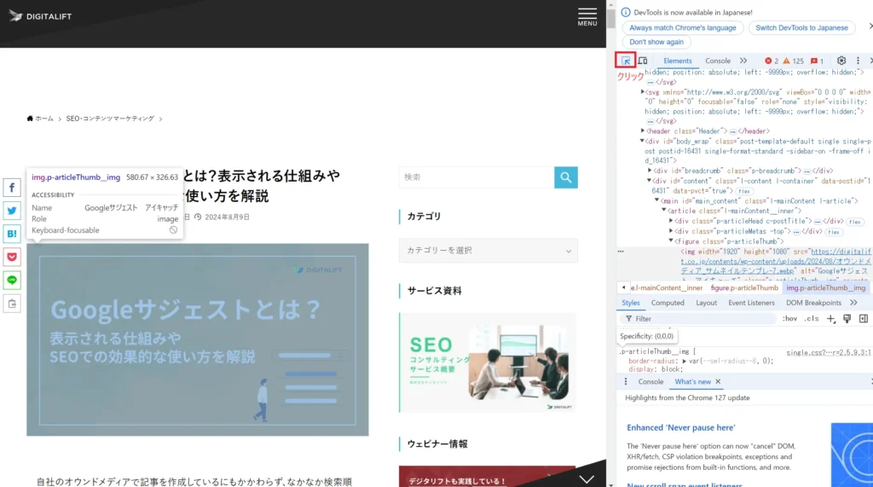Open the Event Listeners tab
This screenshot has height=487, width=873.
751,303
